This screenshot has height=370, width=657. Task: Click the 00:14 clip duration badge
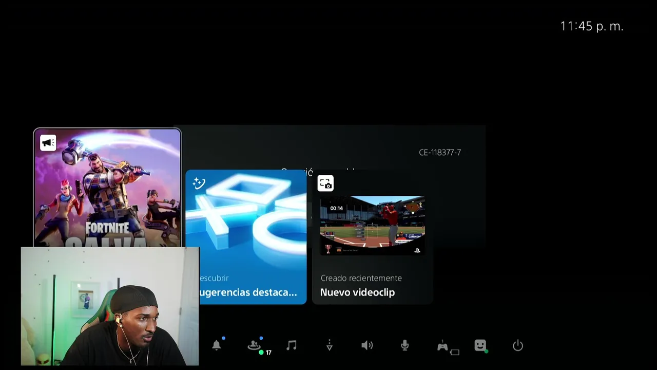337,208
